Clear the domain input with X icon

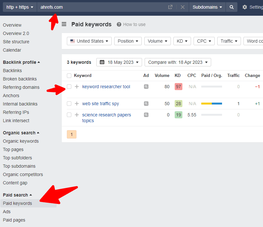click(182, 7)
